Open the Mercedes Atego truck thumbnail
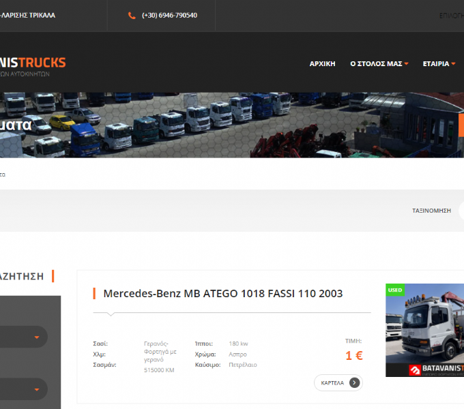Viewport: 464px width, 409px height. 424,330
